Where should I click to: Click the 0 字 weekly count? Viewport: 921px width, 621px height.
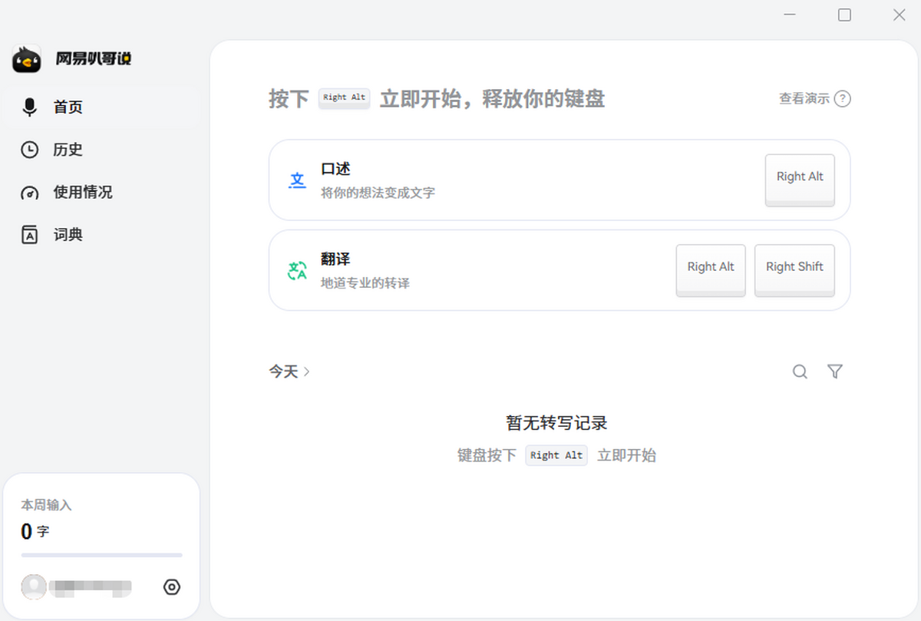click(x=35, y=531)
